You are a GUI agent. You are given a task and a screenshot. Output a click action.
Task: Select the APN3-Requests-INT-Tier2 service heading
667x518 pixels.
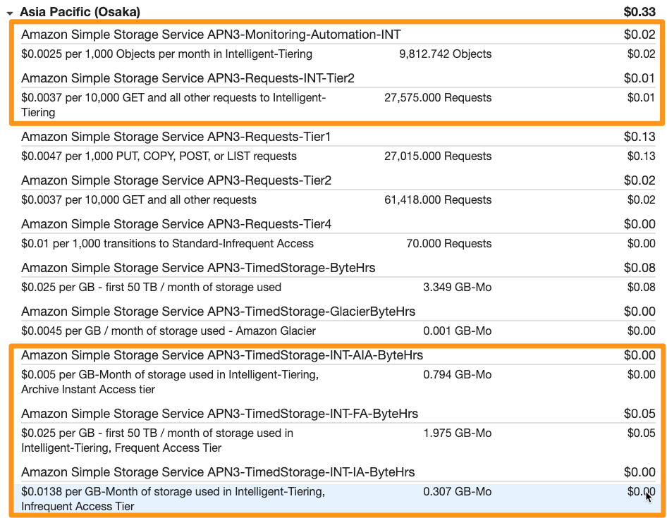click(x=188, y=78)
